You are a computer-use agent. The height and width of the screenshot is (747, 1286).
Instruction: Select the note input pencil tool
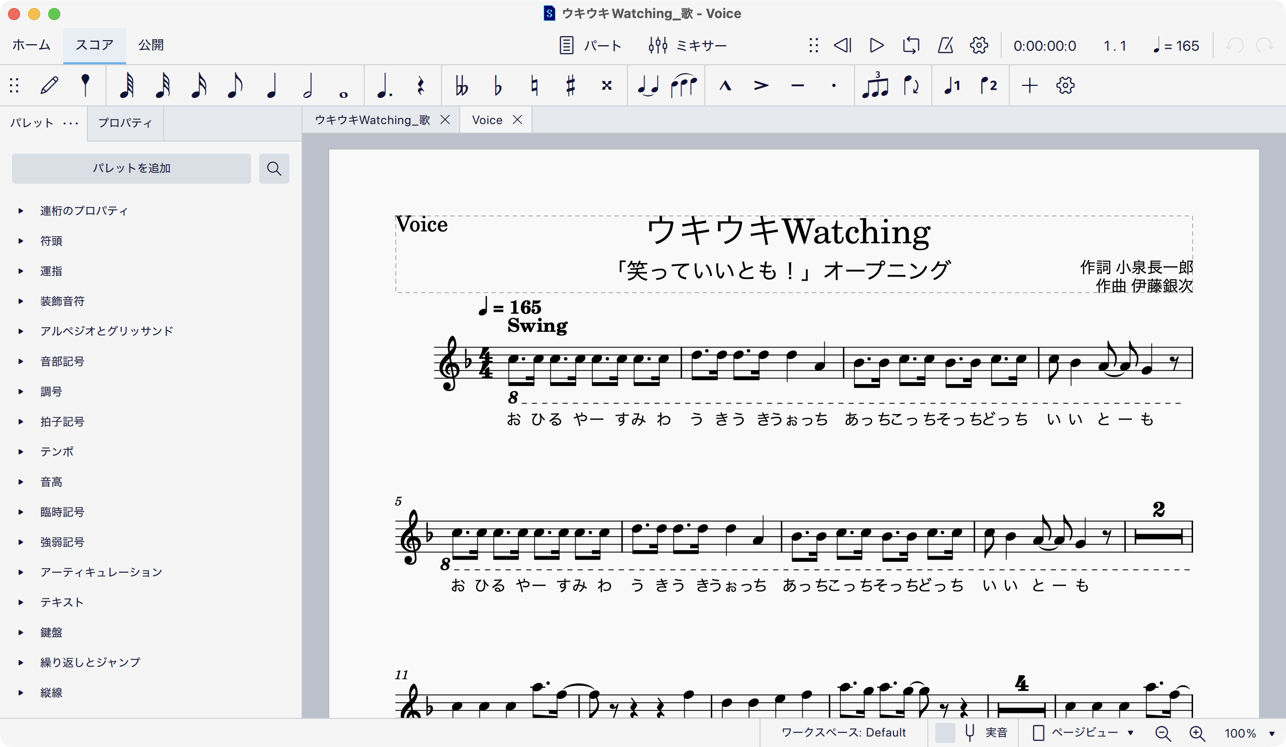click(50, 85)
